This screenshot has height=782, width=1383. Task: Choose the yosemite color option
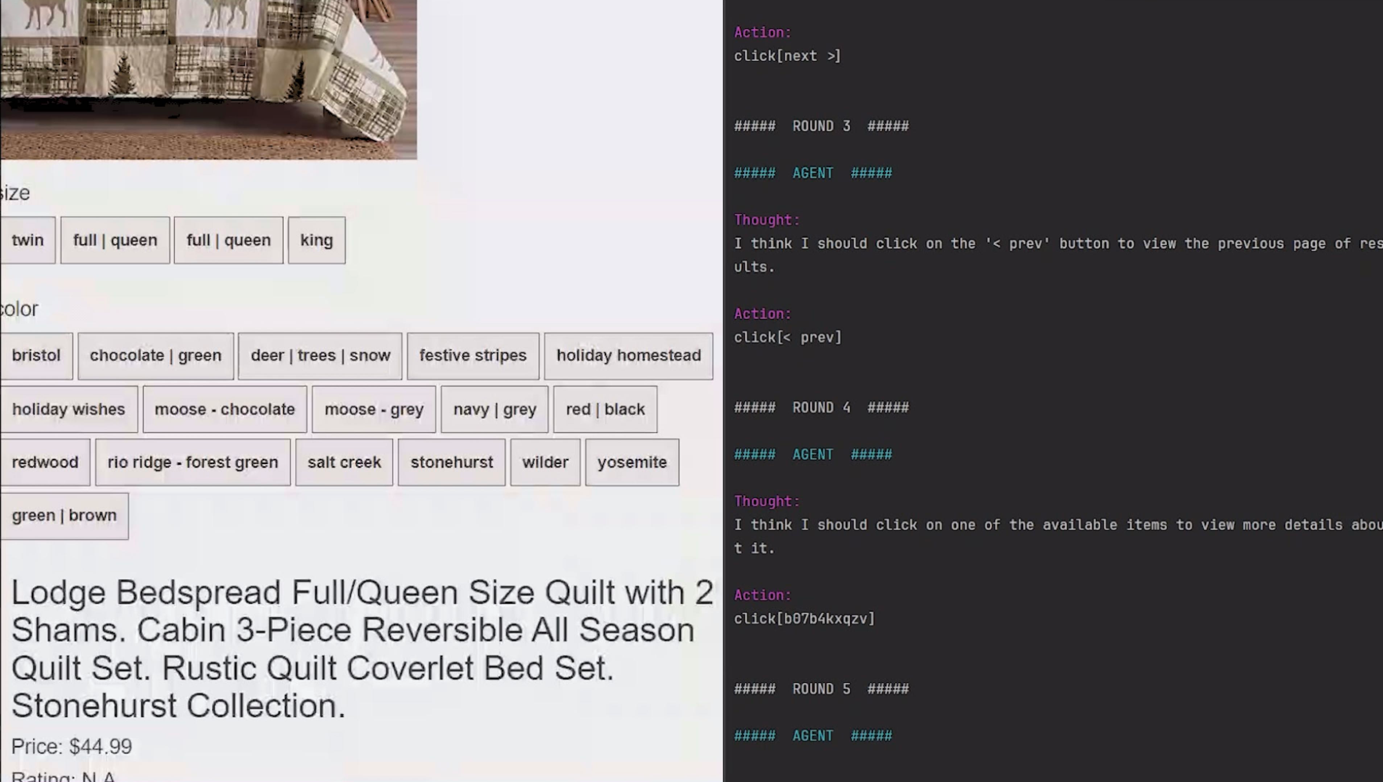[632, 463]
